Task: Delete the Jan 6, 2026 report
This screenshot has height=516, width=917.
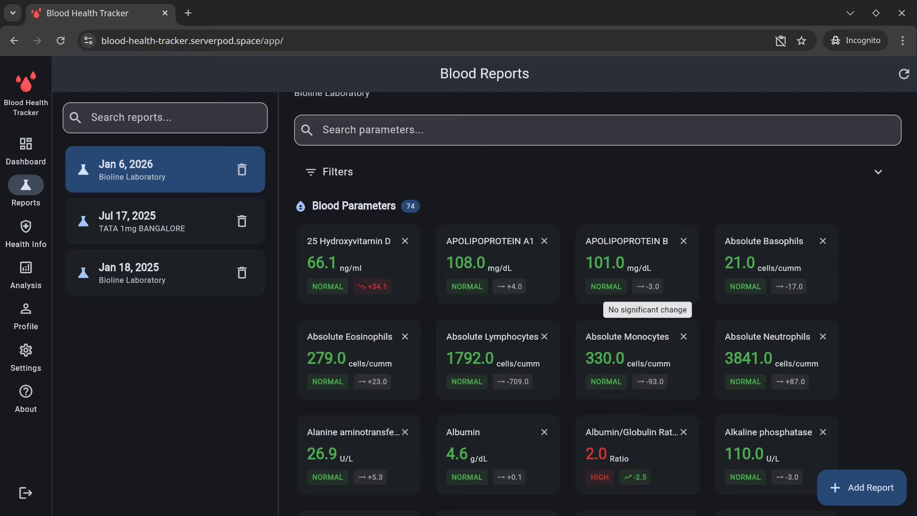Action: [242, 170]
